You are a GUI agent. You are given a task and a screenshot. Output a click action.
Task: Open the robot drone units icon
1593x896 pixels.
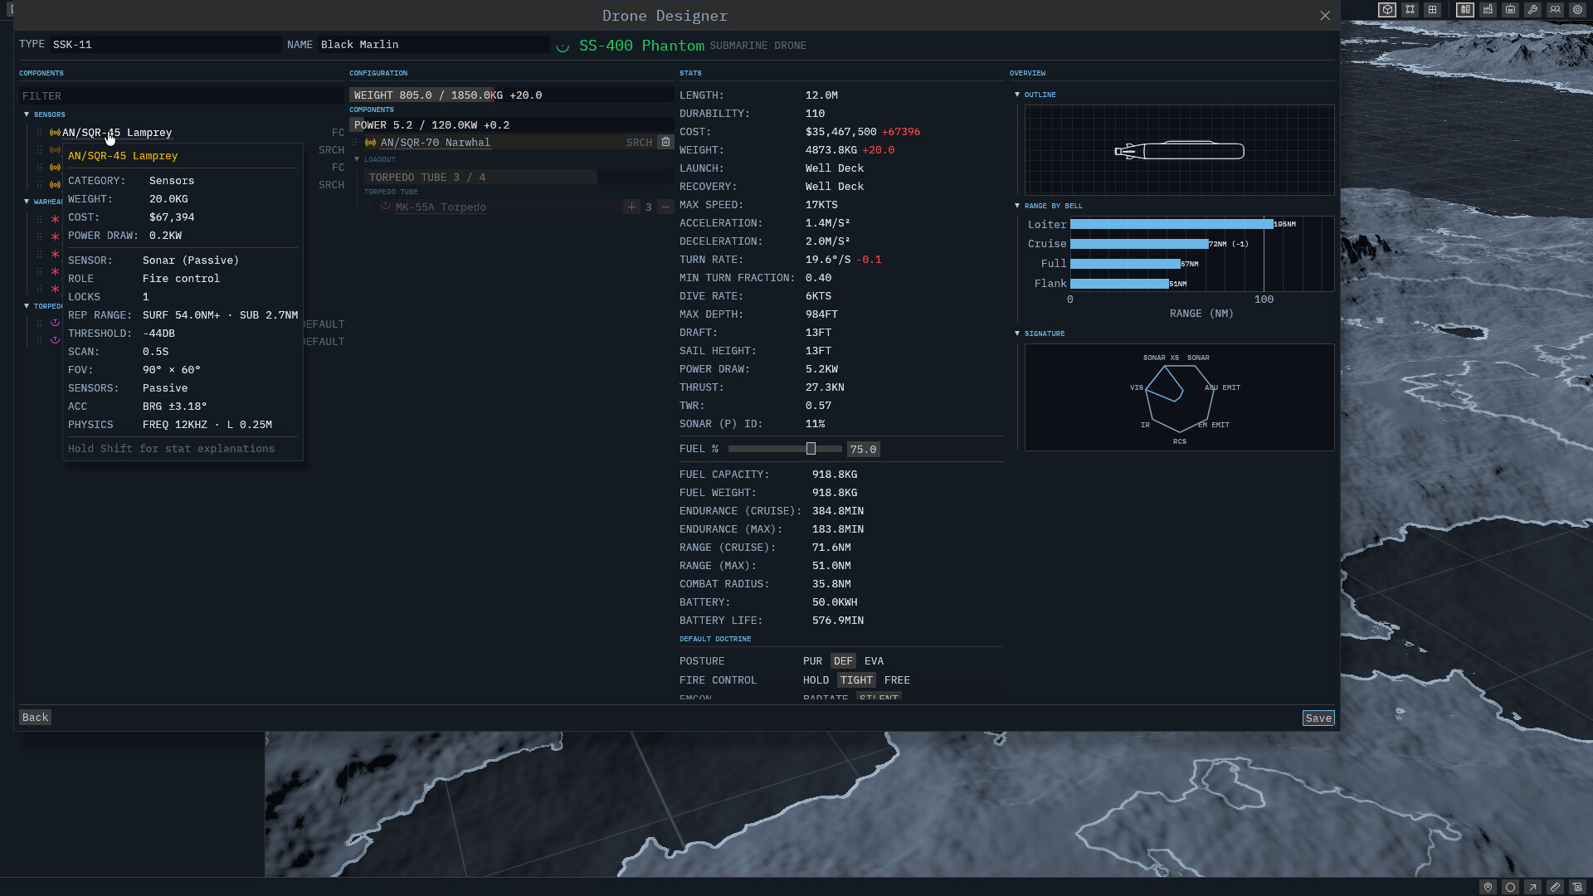pyautogui.click(x=1510, y=10)
